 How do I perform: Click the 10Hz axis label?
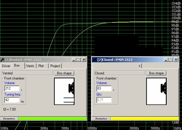pos(4,128)
